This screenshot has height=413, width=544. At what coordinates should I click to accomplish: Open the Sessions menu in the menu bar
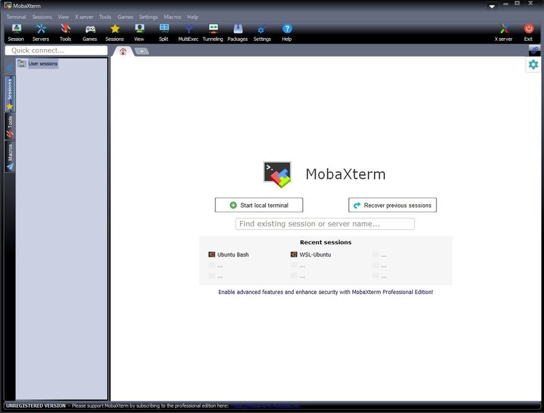point(42,16)
